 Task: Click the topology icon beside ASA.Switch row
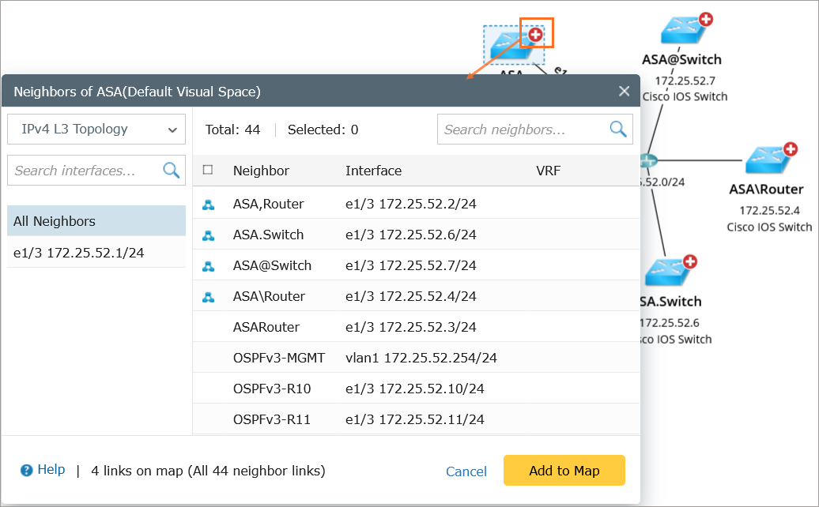208,235
